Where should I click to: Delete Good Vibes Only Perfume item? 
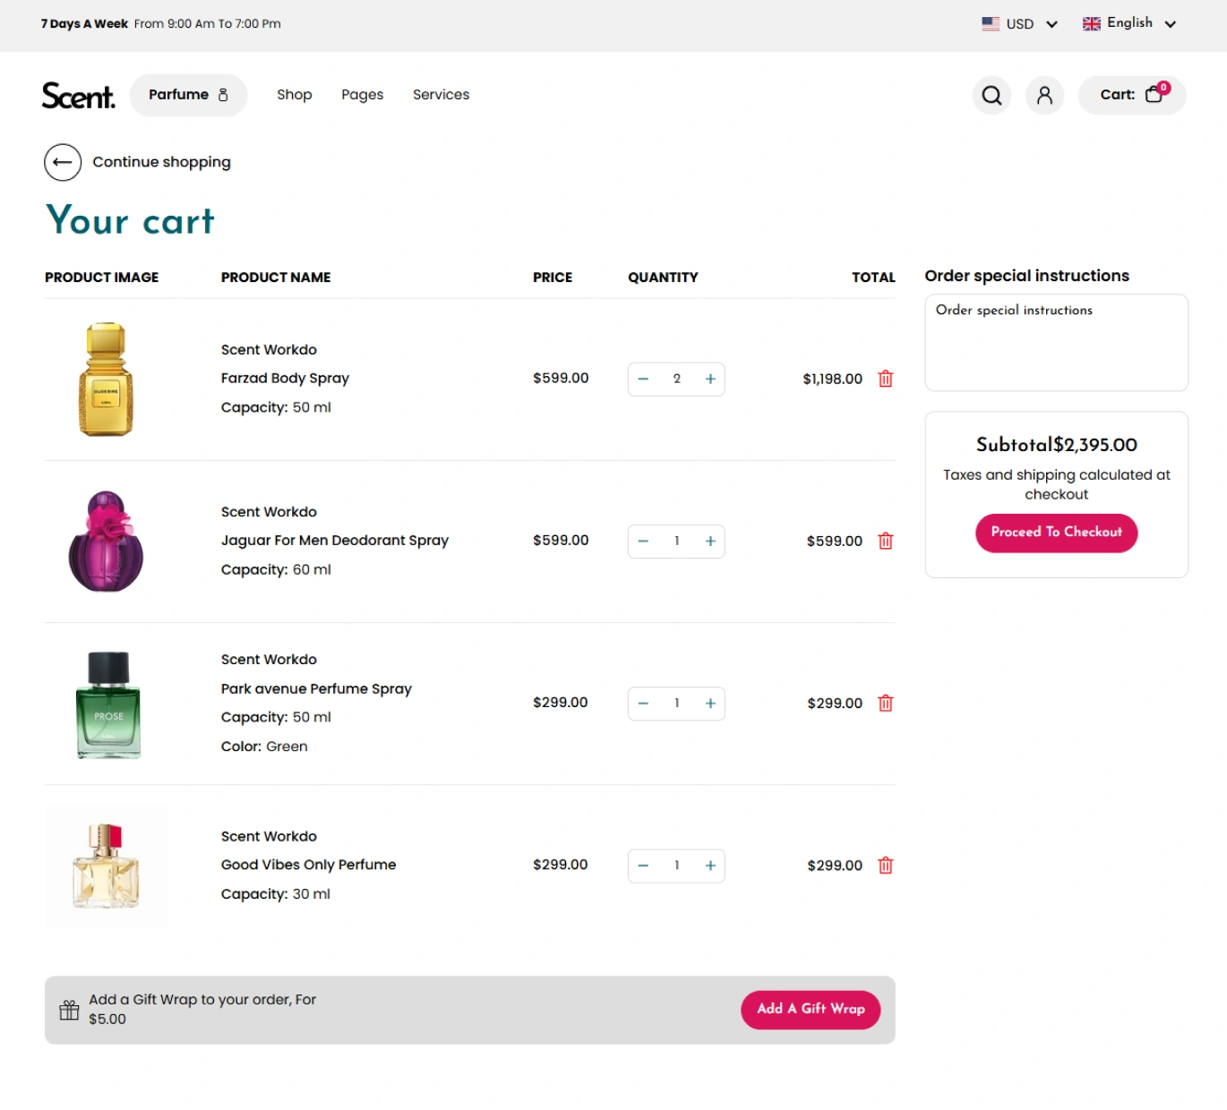click(885, 865)
